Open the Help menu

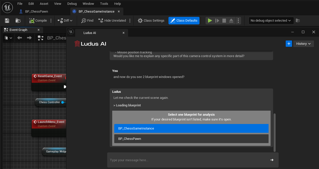(118, 4)
